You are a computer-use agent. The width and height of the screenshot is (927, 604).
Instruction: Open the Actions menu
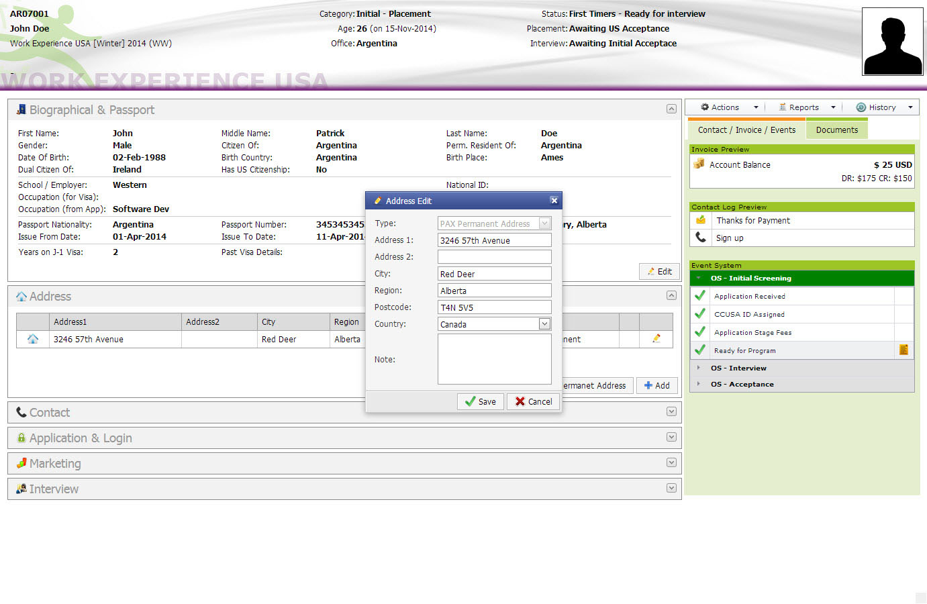[x=728, y=107]
